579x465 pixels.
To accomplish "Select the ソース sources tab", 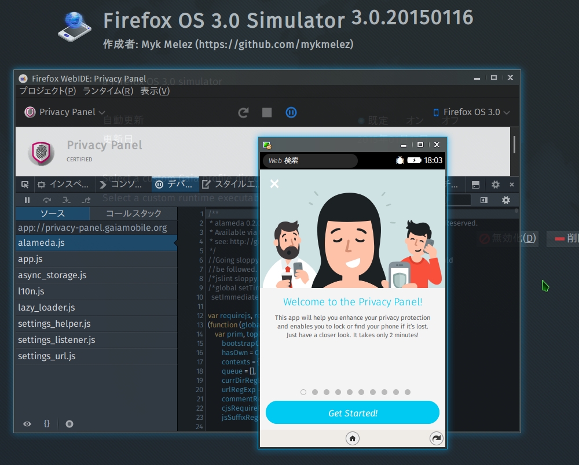I will 53,213.
